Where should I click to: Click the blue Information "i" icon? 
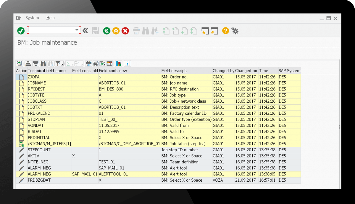pyautogui.click(x=128, y=63)
